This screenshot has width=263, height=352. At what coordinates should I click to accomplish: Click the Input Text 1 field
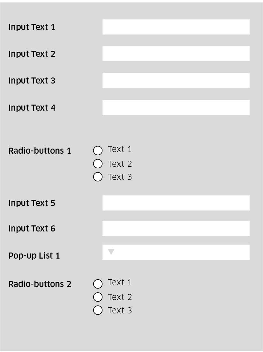176,27
